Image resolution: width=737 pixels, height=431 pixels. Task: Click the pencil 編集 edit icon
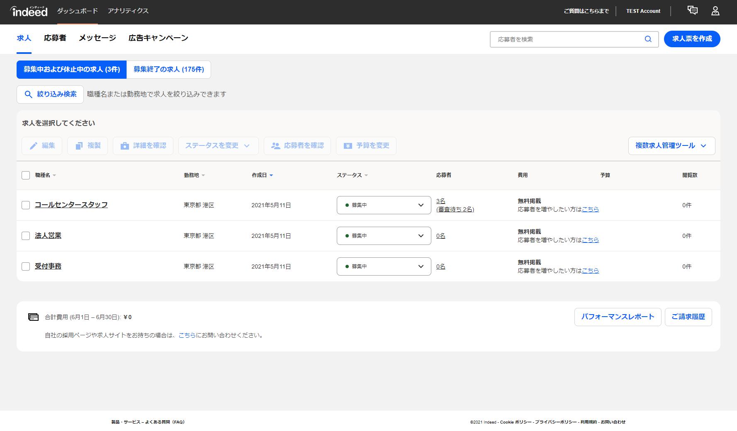click(x=34, y=146)
